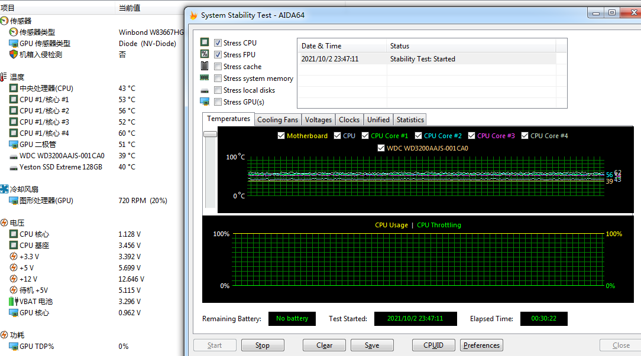Toggle the CPU Core #2 graph checkbox
Viewport: 641px width, 356px height.
[x=418, y=136]
